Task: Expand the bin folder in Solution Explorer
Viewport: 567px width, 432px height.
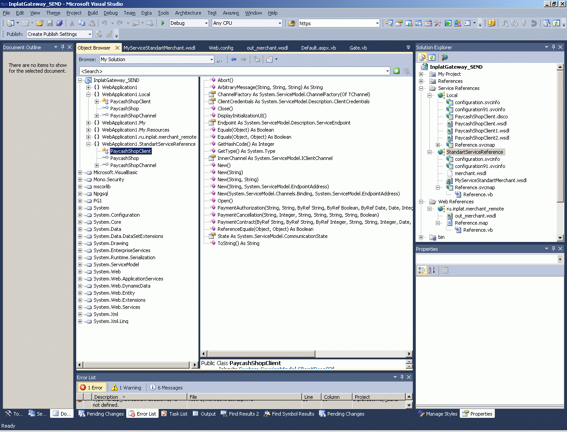Action: pos(421,237)
